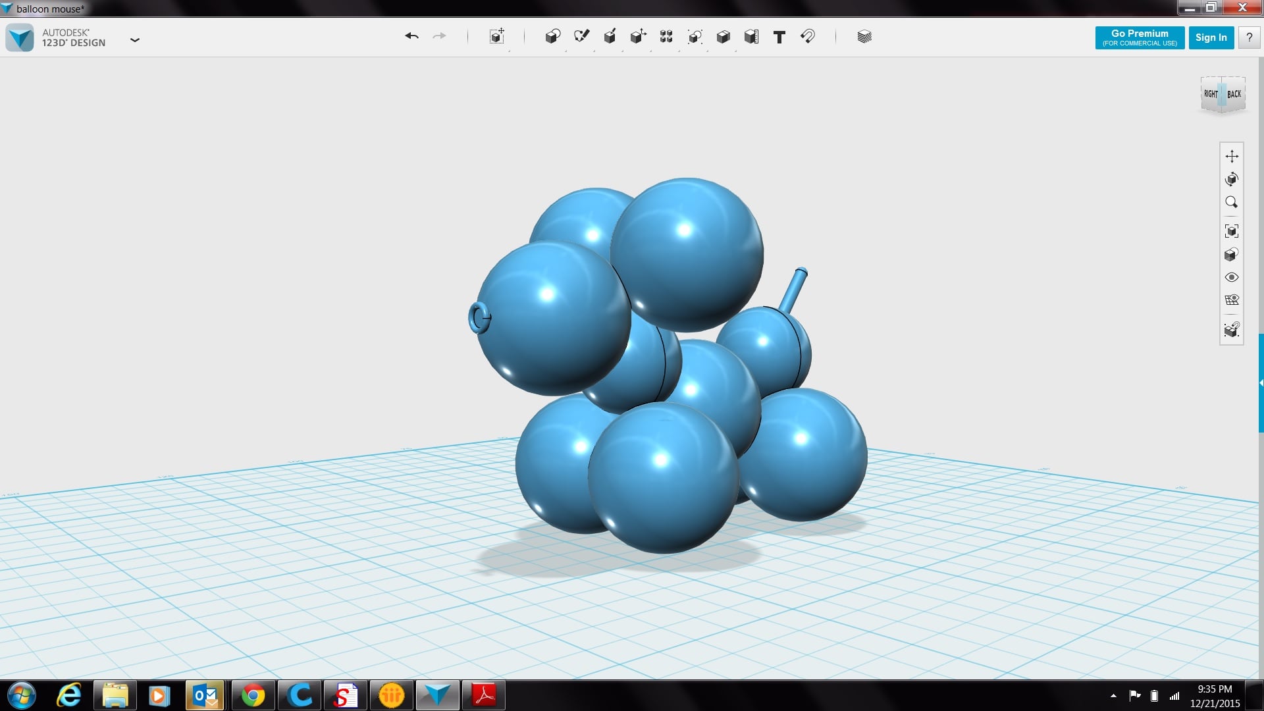Open the Transform tool
This screenshot has height=711, width=1264.
(497, 36)
